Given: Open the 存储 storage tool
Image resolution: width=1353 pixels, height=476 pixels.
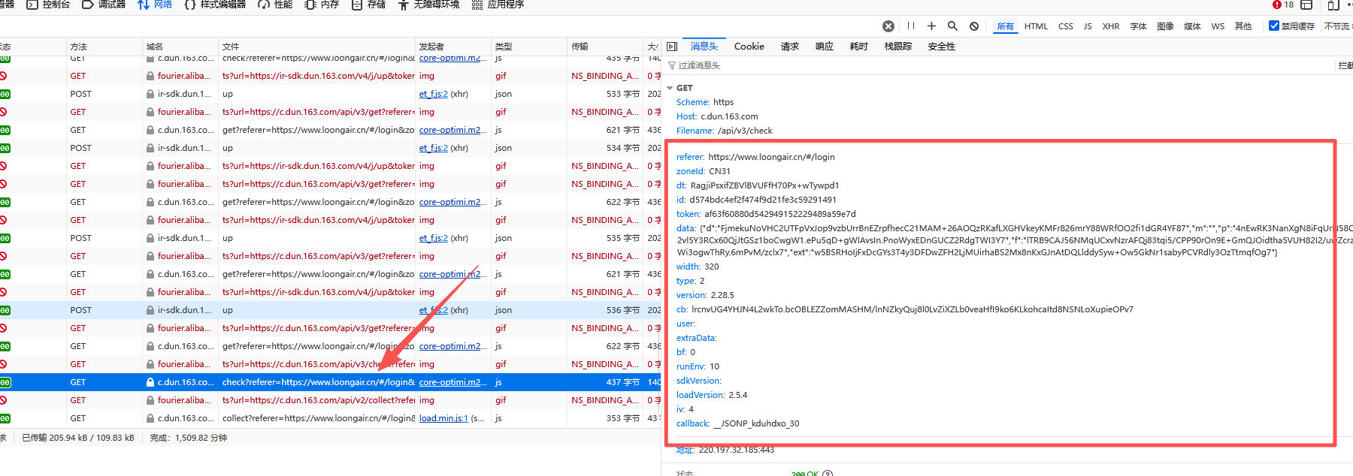Looking at the screenshot, I should (368, 5).
